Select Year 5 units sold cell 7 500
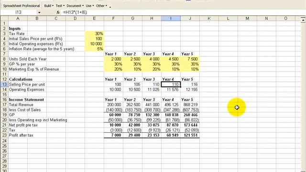Screen dimensions: 306x172 pyautogui.click(x=190, y=59)
